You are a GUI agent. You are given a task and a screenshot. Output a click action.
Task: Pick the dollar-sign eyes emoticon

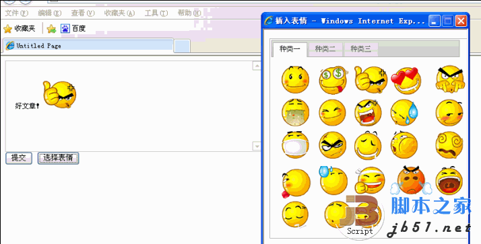point(333,80)
